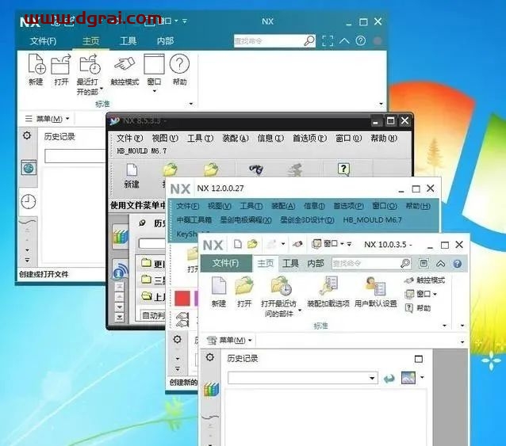This screenshot has width=506, height=446.
Task: Click settings gear in NX 10.0.3.5 resource bar
Action: pyautogui.click(x=210, y=357)
